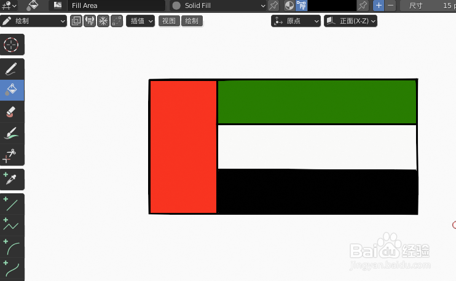Toggle the automerge weld strokes button
This screenshot has height=281, width=456.
click(90, 21)
